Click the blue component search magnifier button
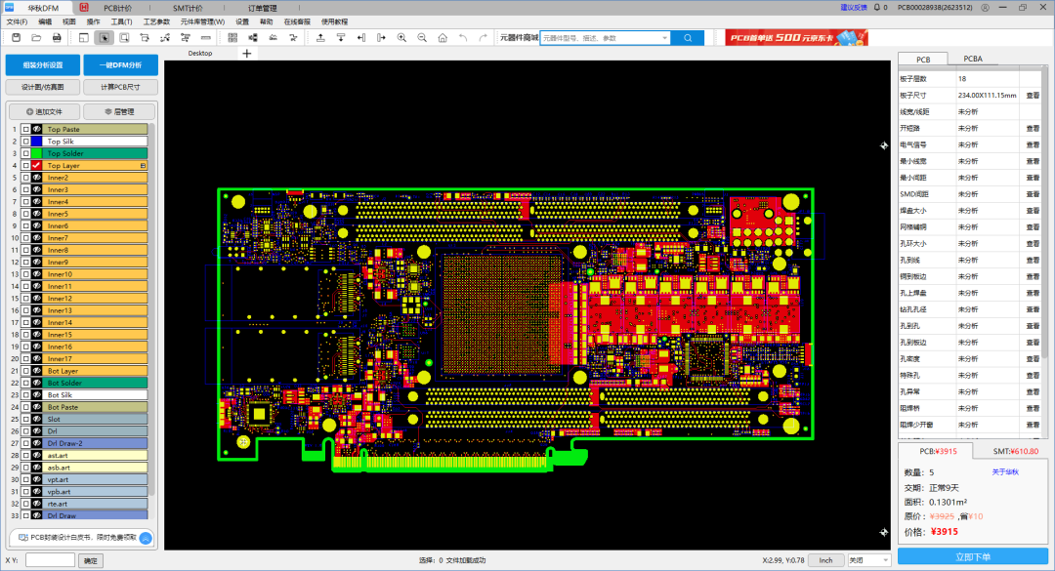Screen dimensions: 1055x571 687,37
